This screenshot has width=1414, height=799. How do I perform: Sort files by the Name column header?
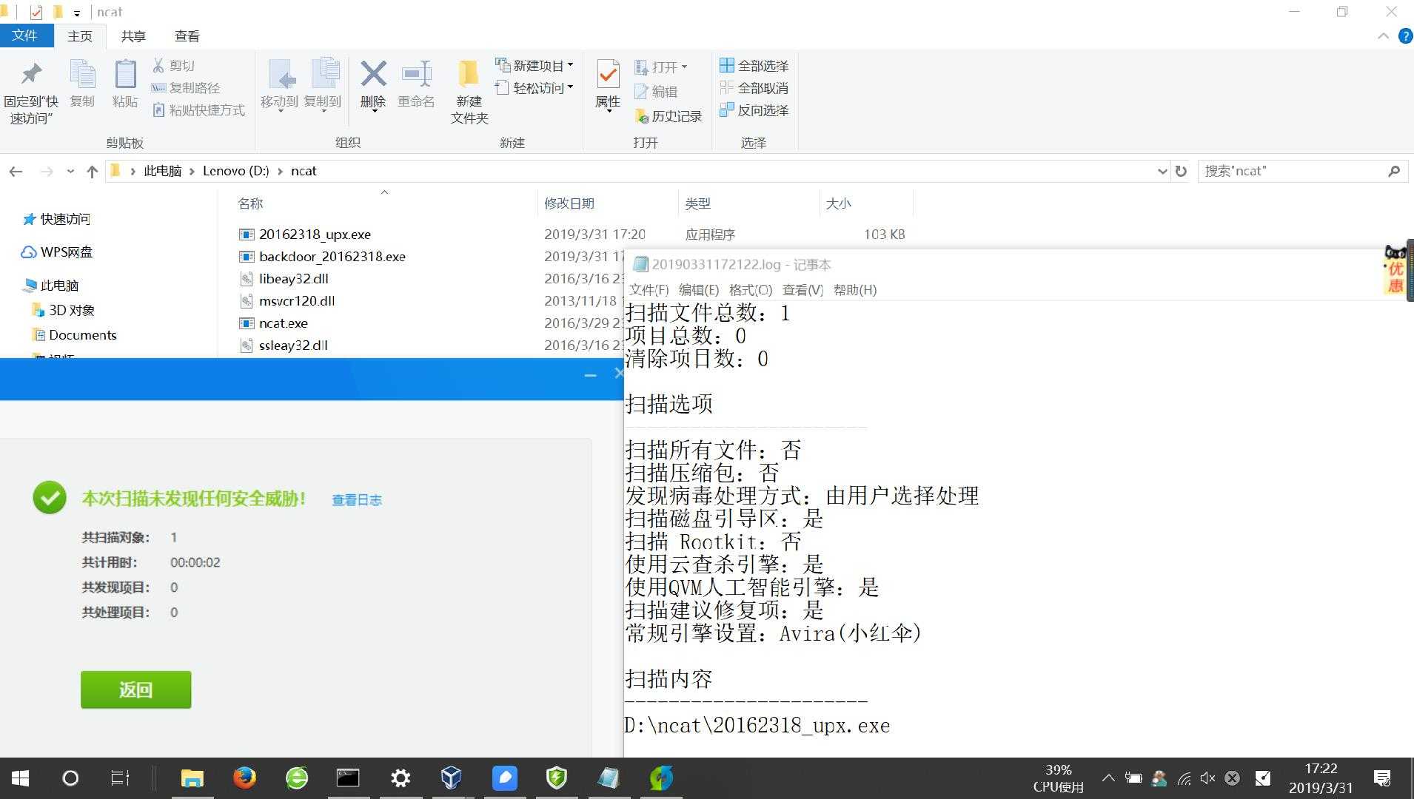[250, 203]
